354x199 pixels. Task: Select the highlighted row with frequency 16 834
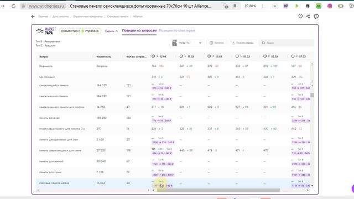click(x=173, y=183)
